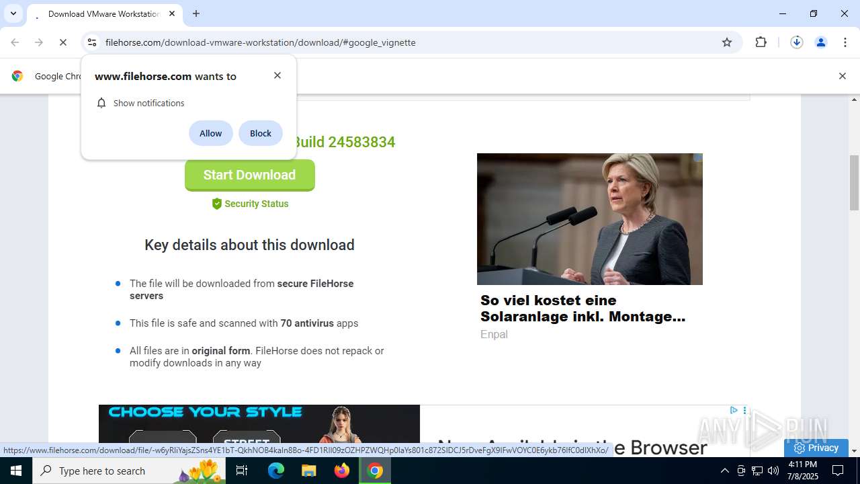
Task: Launch Firefox from taskbar
Action: point(342,471)
